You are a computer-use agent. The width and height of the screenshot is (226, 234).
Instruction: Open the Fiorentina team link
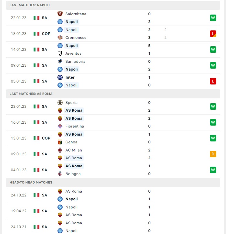click(x=75, y=126)
